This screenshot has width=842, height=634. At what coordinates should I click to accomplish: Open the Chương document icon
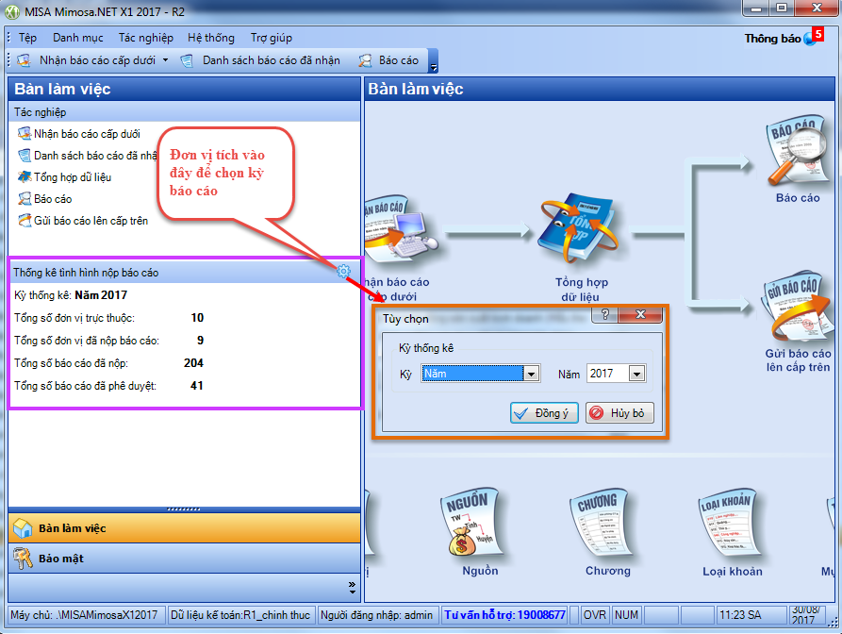603,523
